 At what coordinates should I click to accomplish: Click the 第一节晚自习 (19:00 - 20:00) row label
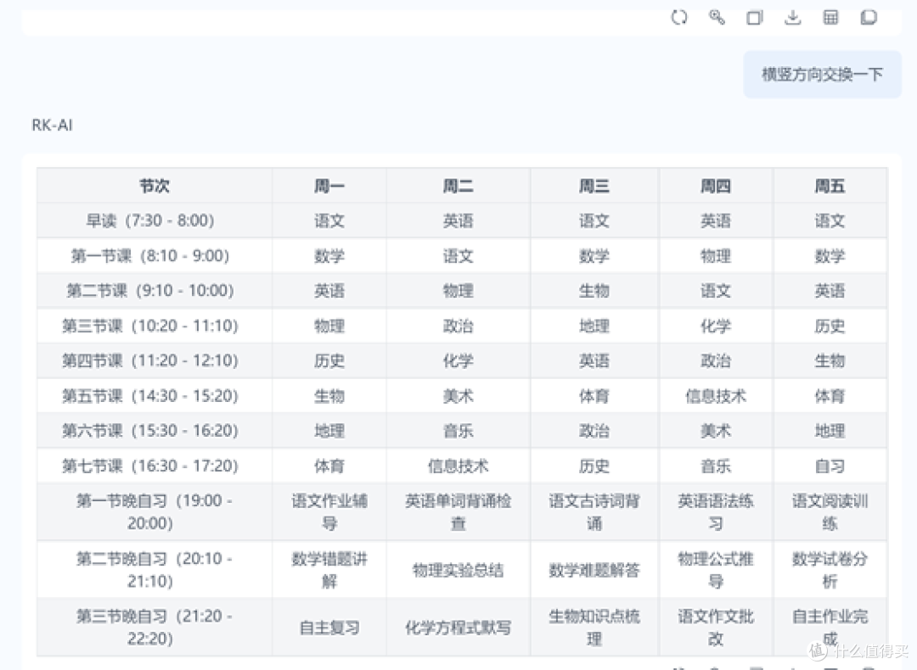155,511
